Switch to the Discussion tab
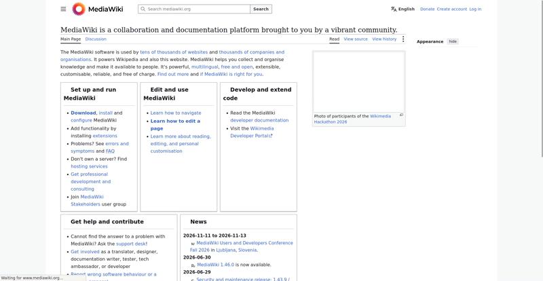This screenshot has height=281, width=543. click(x=96, y=39)
